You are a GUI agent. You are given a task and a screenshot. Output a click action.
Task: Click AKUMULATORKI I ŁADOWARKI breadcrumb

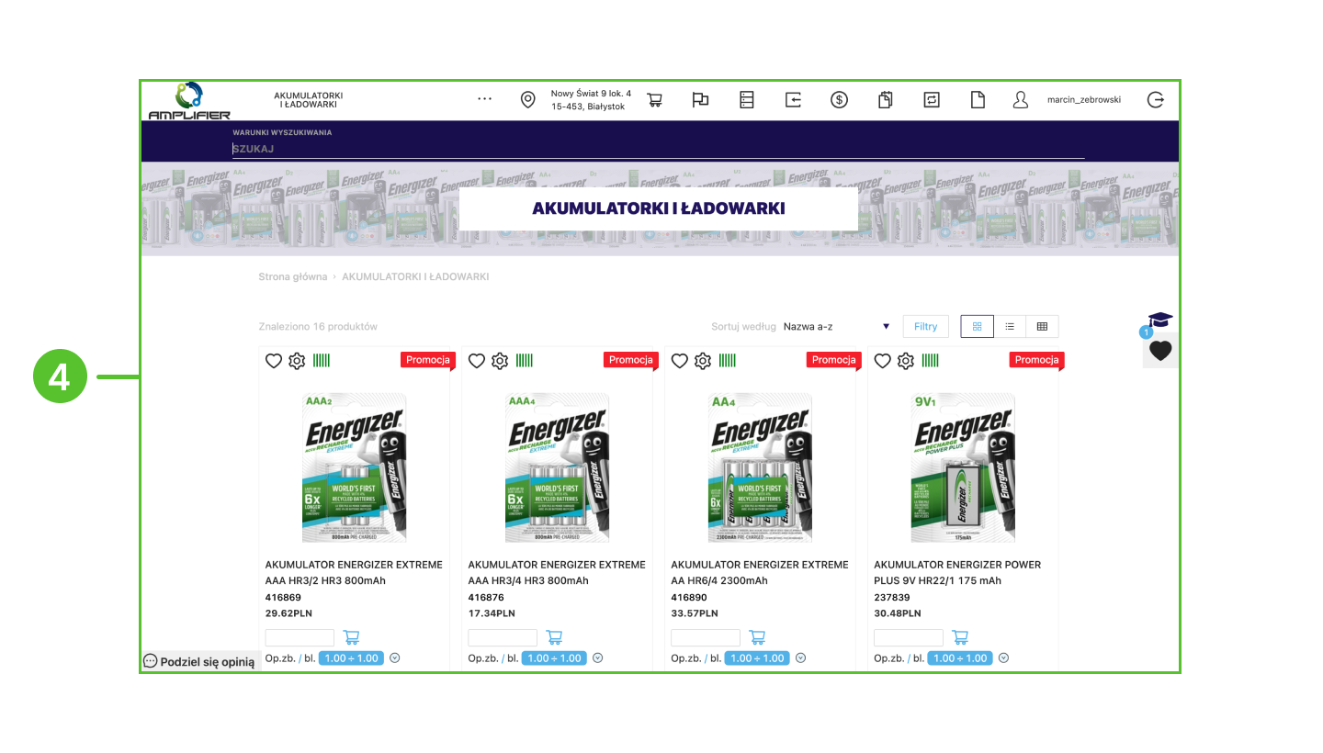pos(415,276)
